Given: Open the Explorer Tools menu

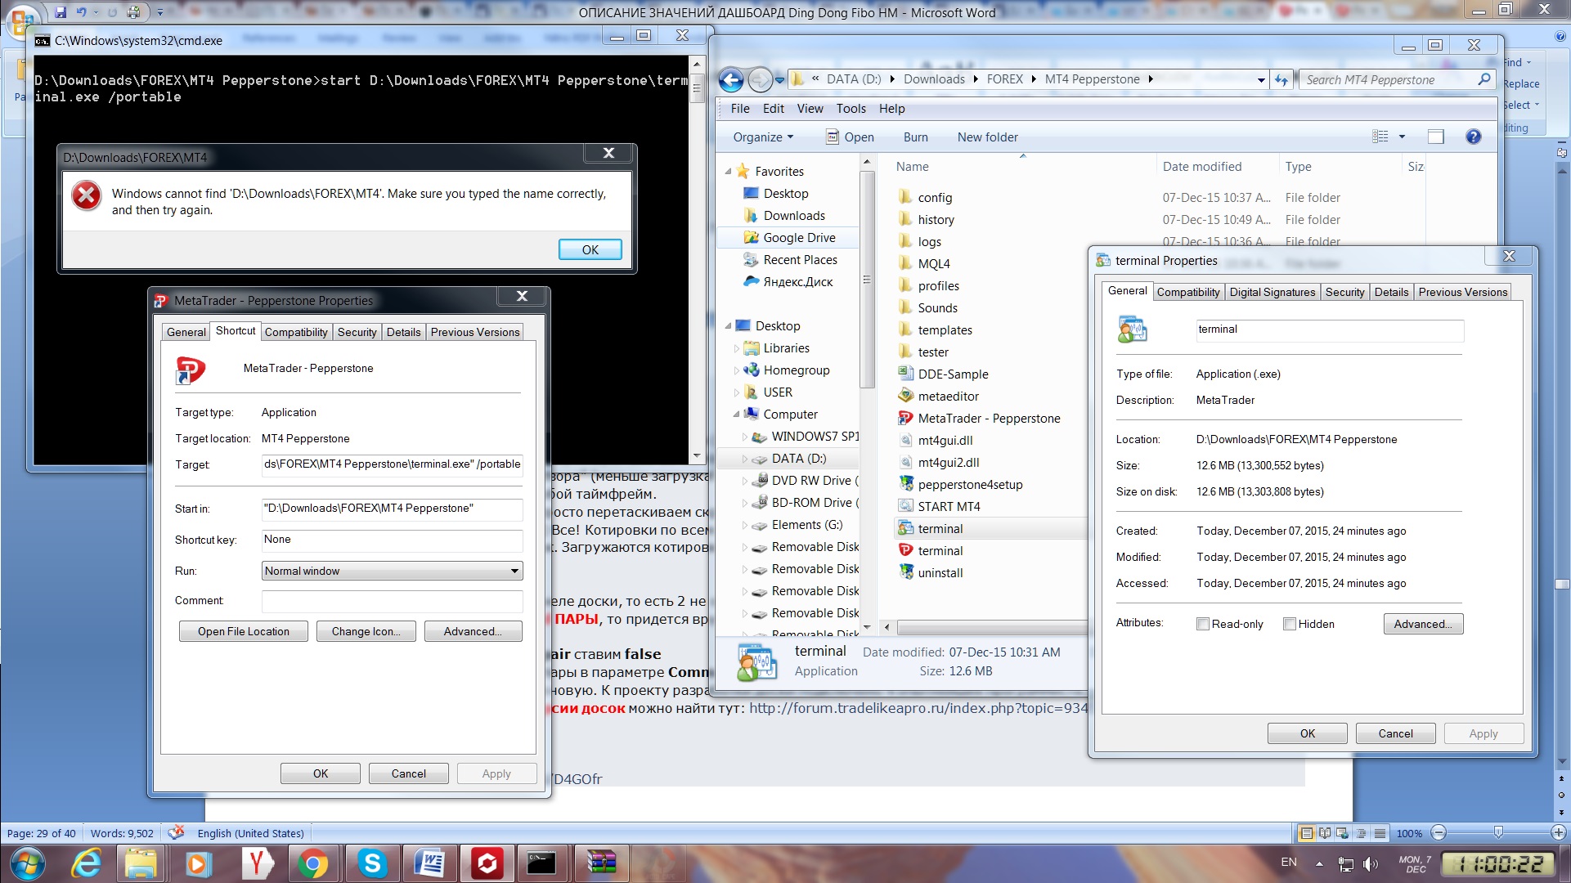Looking at the screenshot, I should 851,109.
